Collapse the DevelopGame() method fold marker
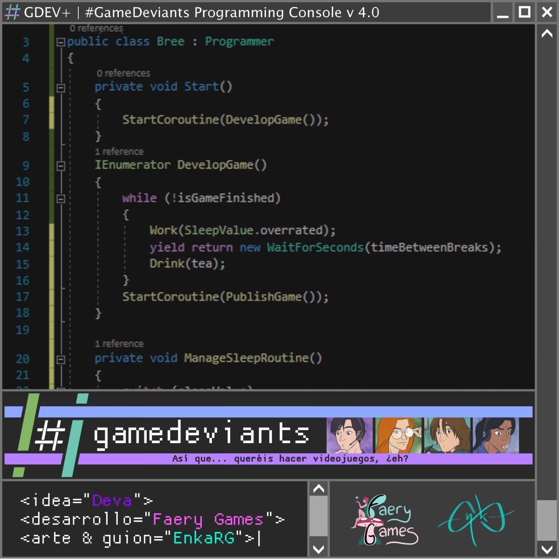The width and height of the screenshot is (559, 559). tap(61, 166)
